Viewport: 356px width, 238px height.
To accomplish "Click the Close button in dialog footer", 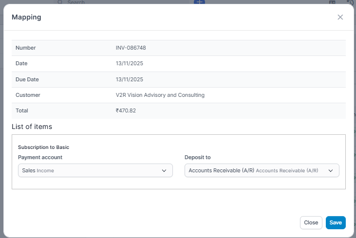I will 311,222.
